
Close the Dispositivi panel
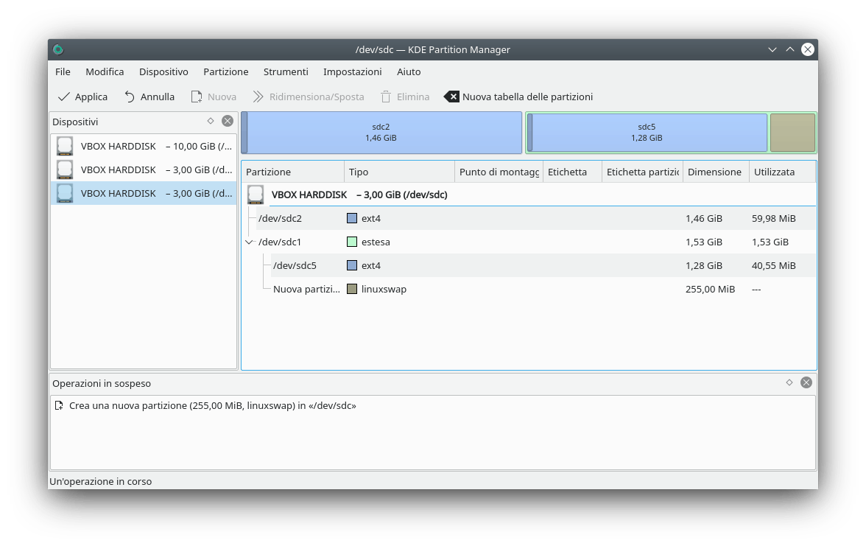point(228,121)
